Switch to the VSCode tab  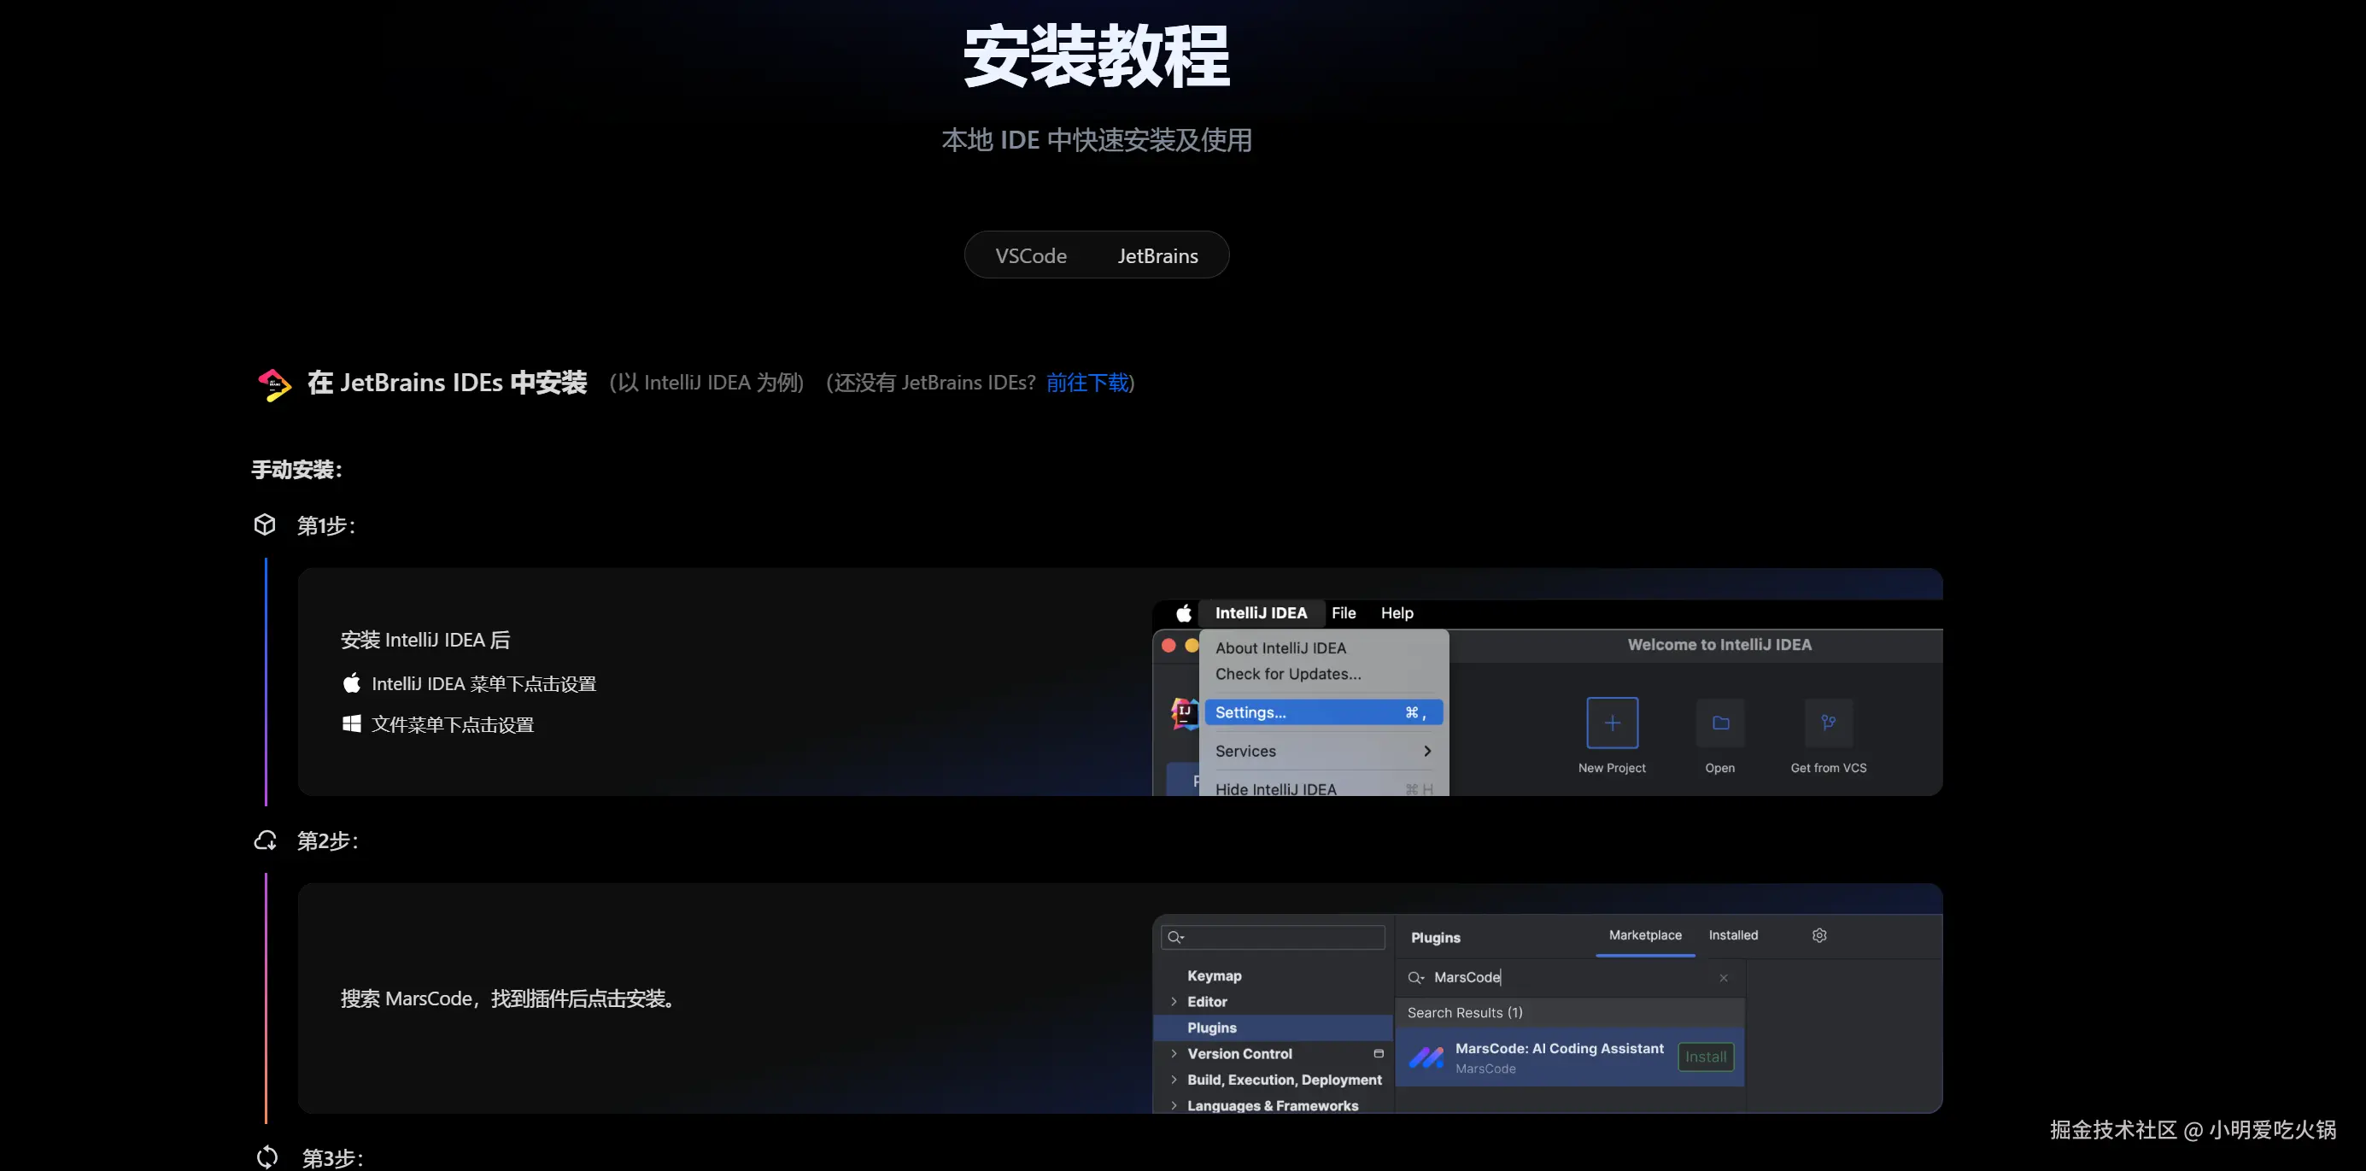pyautogui.click(x=1030, y=256)
